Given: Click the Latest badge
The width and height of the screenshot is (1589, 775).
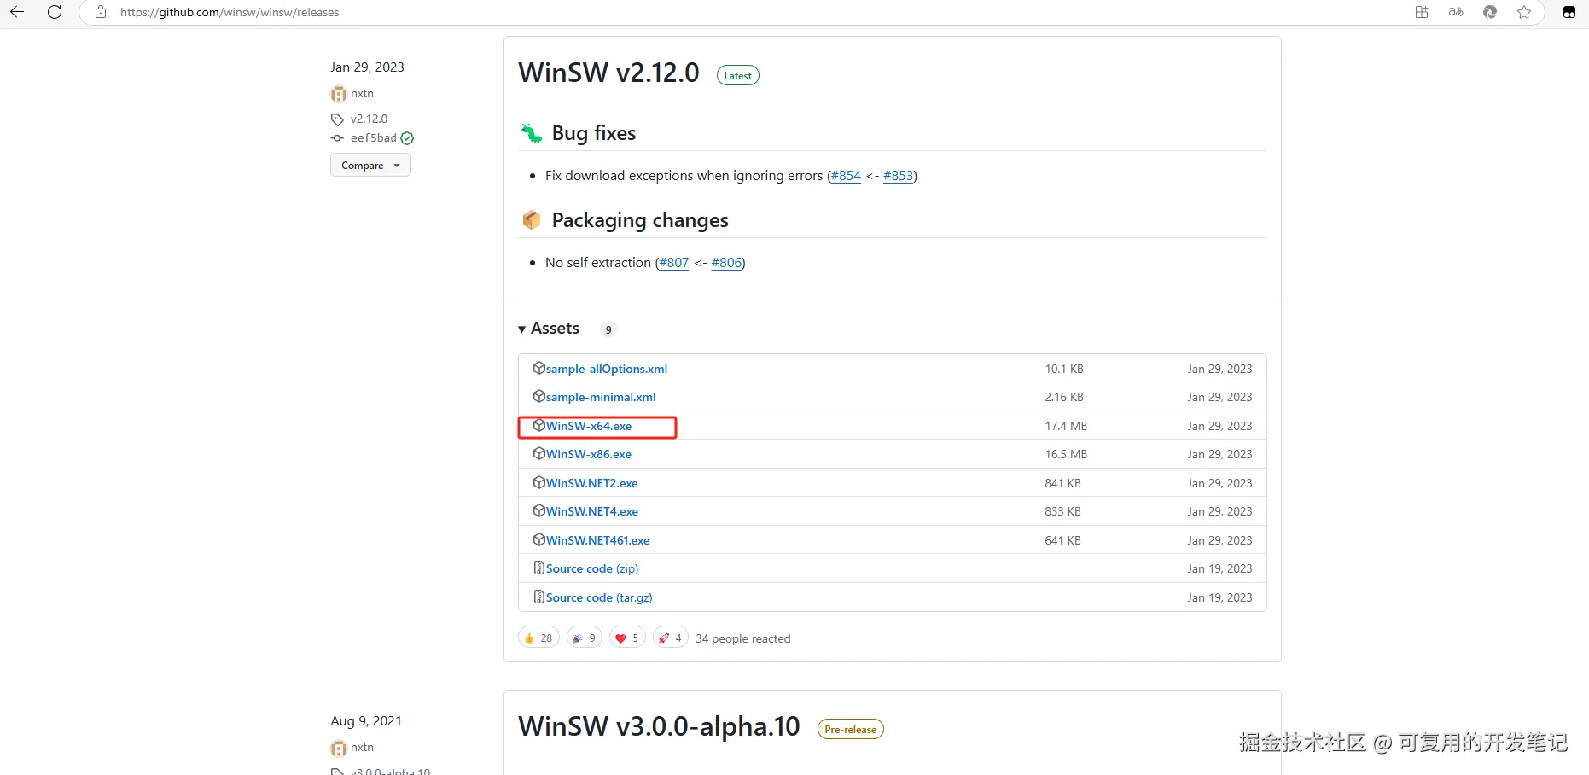Looking at the screenshot, I should pos(738,76).
